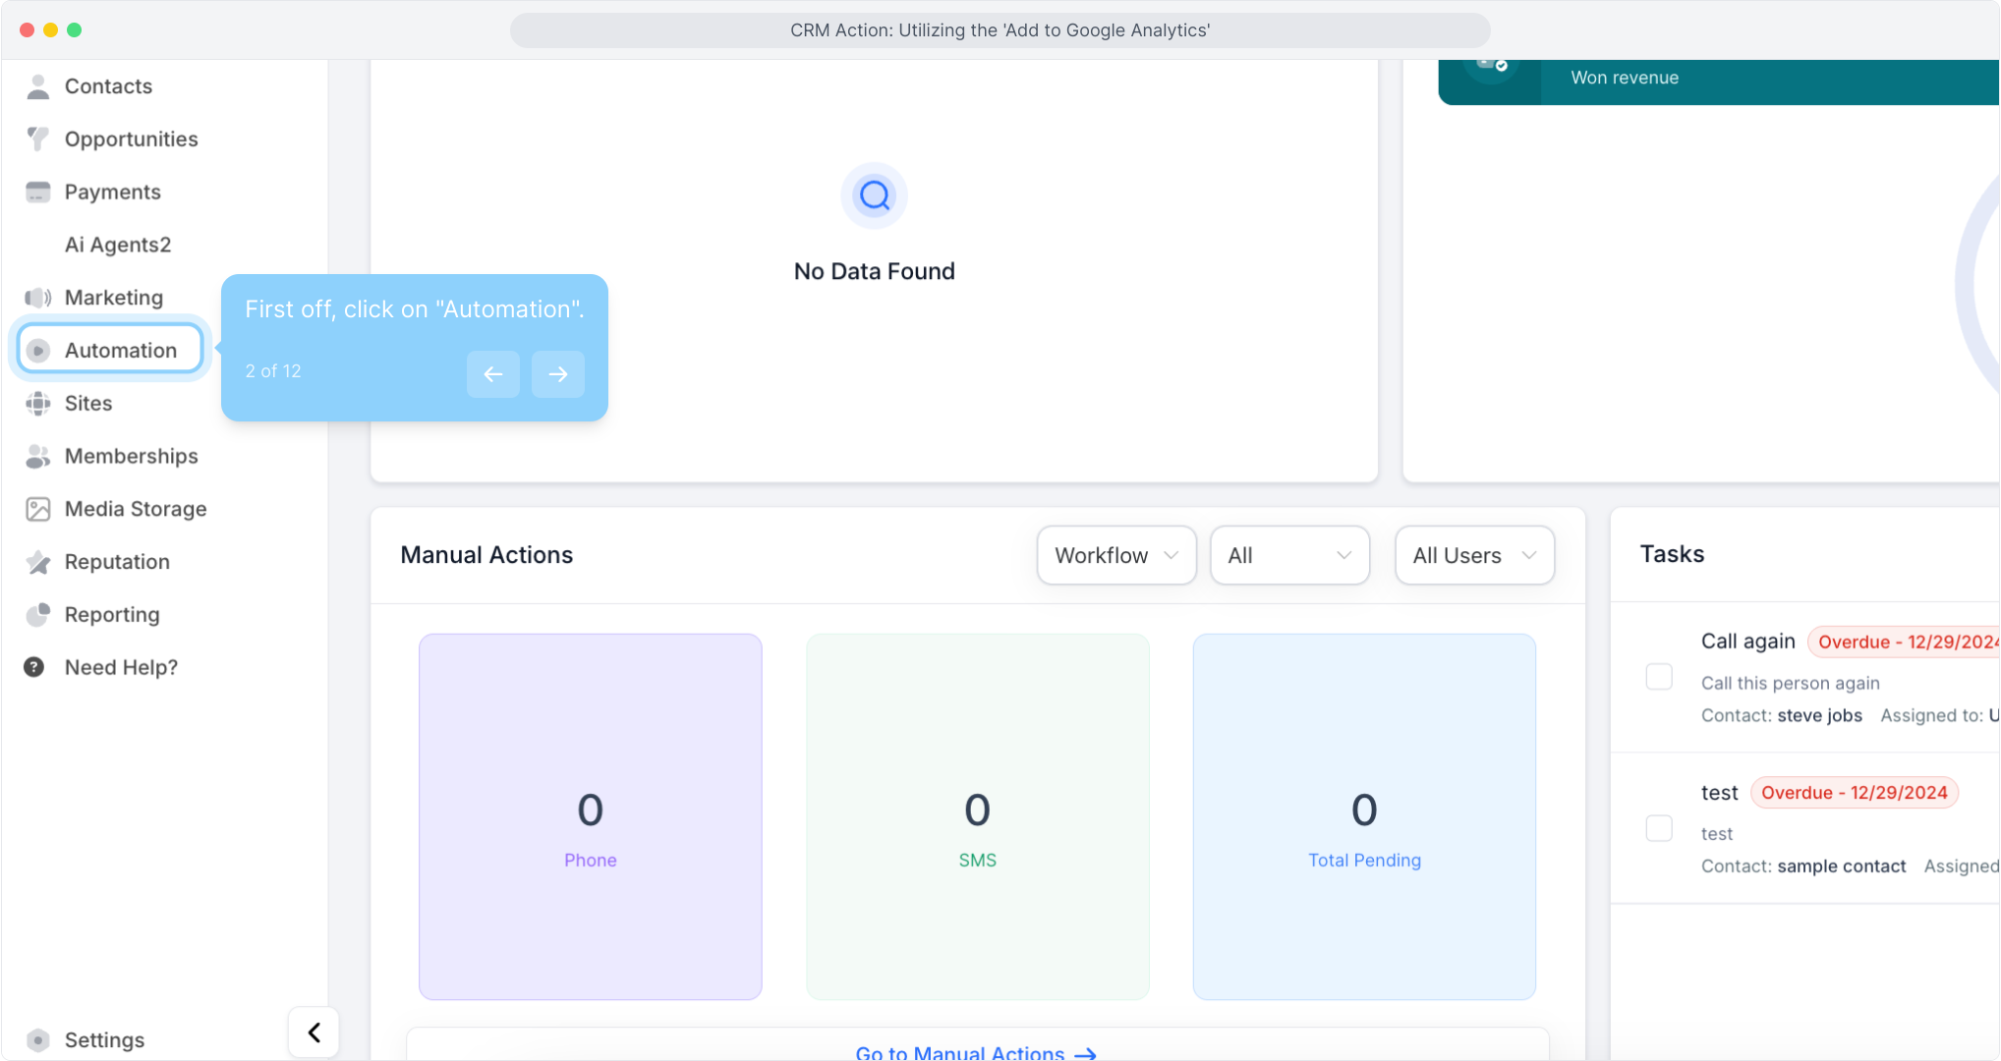Collapse the sidebar with the chevron button
Viewport: 2001px width, 1061px height.
pos(314,1033)
